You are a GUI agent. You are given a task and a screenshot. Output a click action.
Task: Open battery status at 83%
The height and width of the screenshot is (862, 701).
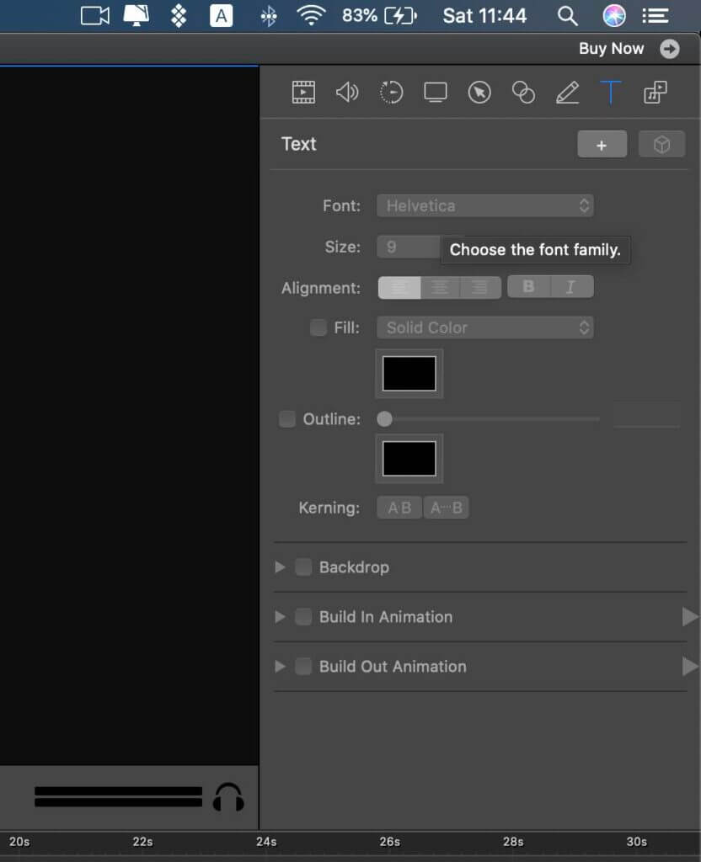(x=380, y=15)
